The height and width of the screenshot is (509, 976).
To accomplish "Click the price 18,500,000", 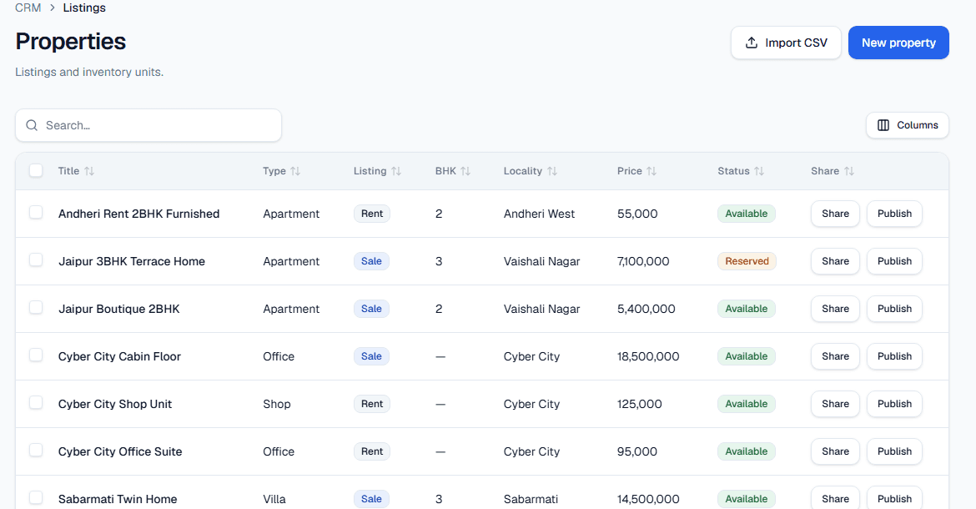I will tap(648, 356).
